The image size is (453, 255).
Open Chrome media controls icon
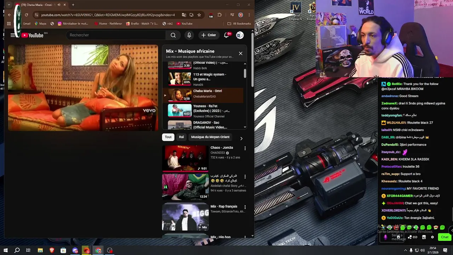(x=232, y=15)
